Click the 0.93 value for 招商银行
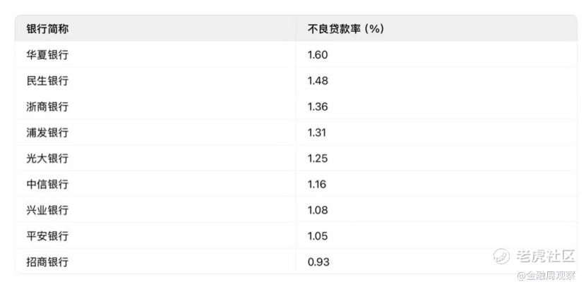 click(319, 262)
